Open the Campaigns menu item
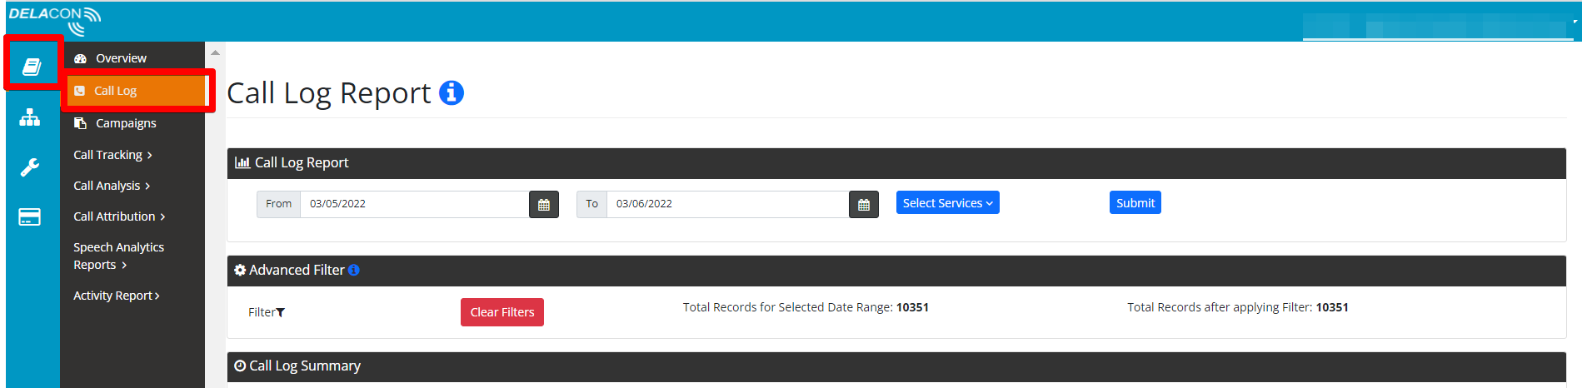The width and height of the screenshot is (1582, 388). pos(126,123)
